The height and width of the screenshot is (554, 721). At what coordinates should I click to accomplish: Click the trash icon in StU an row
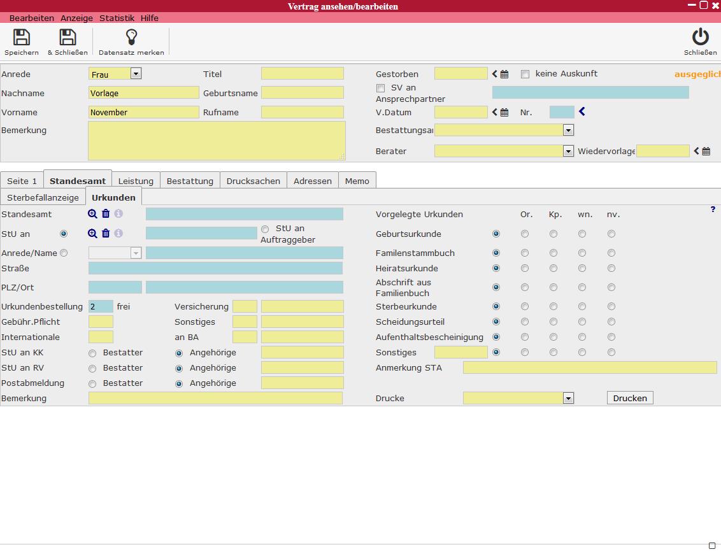point(106,234)
